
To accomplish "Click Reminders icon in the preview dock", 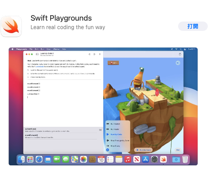I will 110,160.
